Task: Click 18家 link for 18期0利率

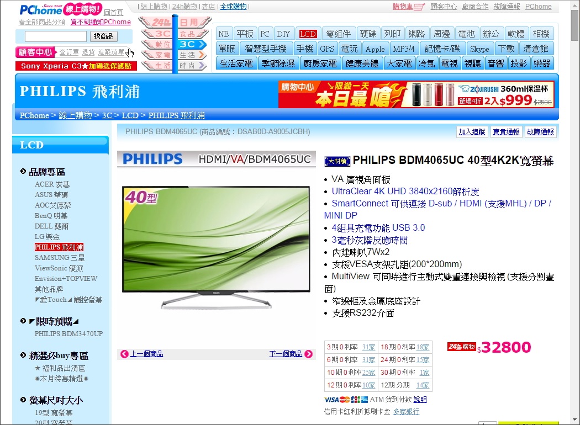Action: click(423, 347)
